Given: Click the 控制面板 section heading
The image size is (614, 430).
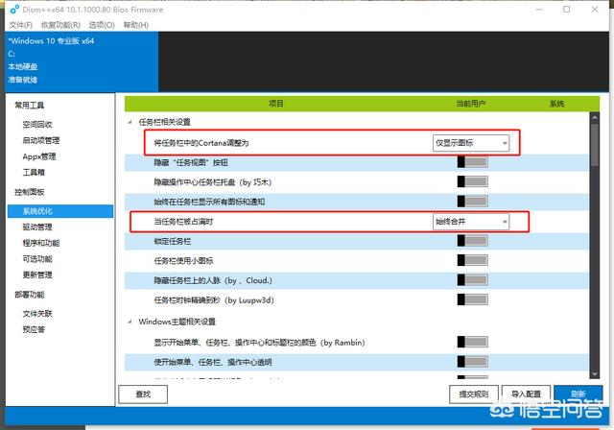Looking at the screenshot, I should point(30,192).
